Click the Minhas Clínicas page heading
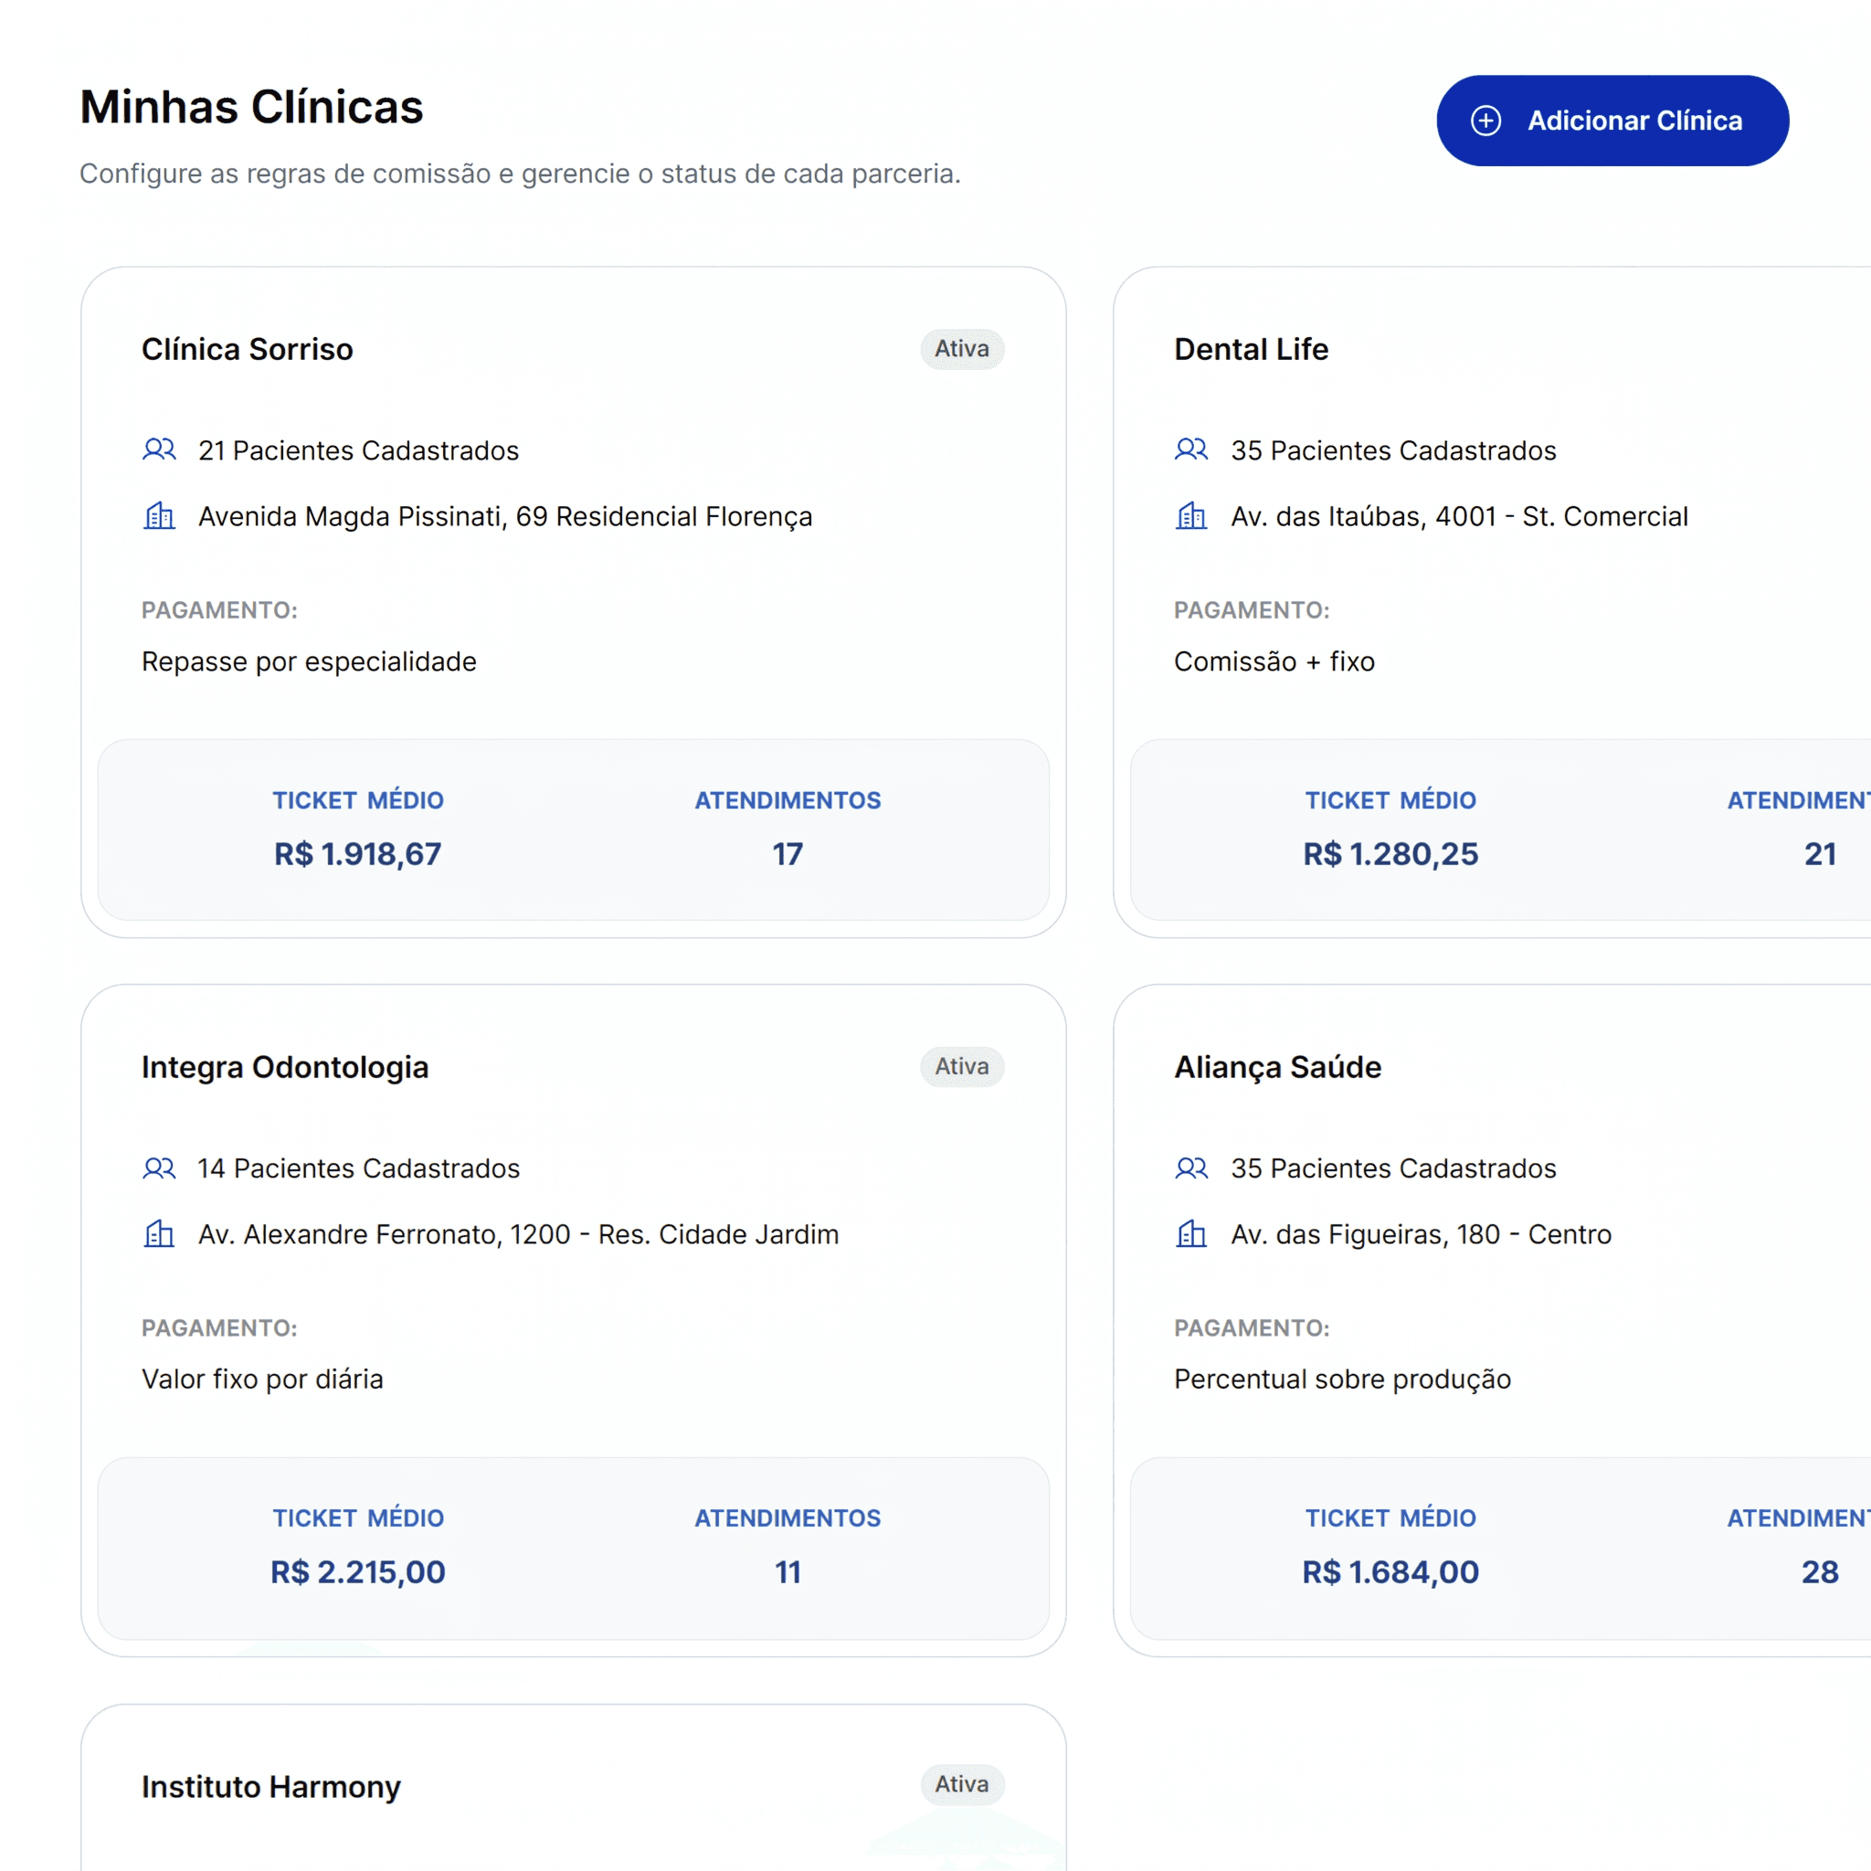1871x1871 pixels. click(x=252, y=107)
